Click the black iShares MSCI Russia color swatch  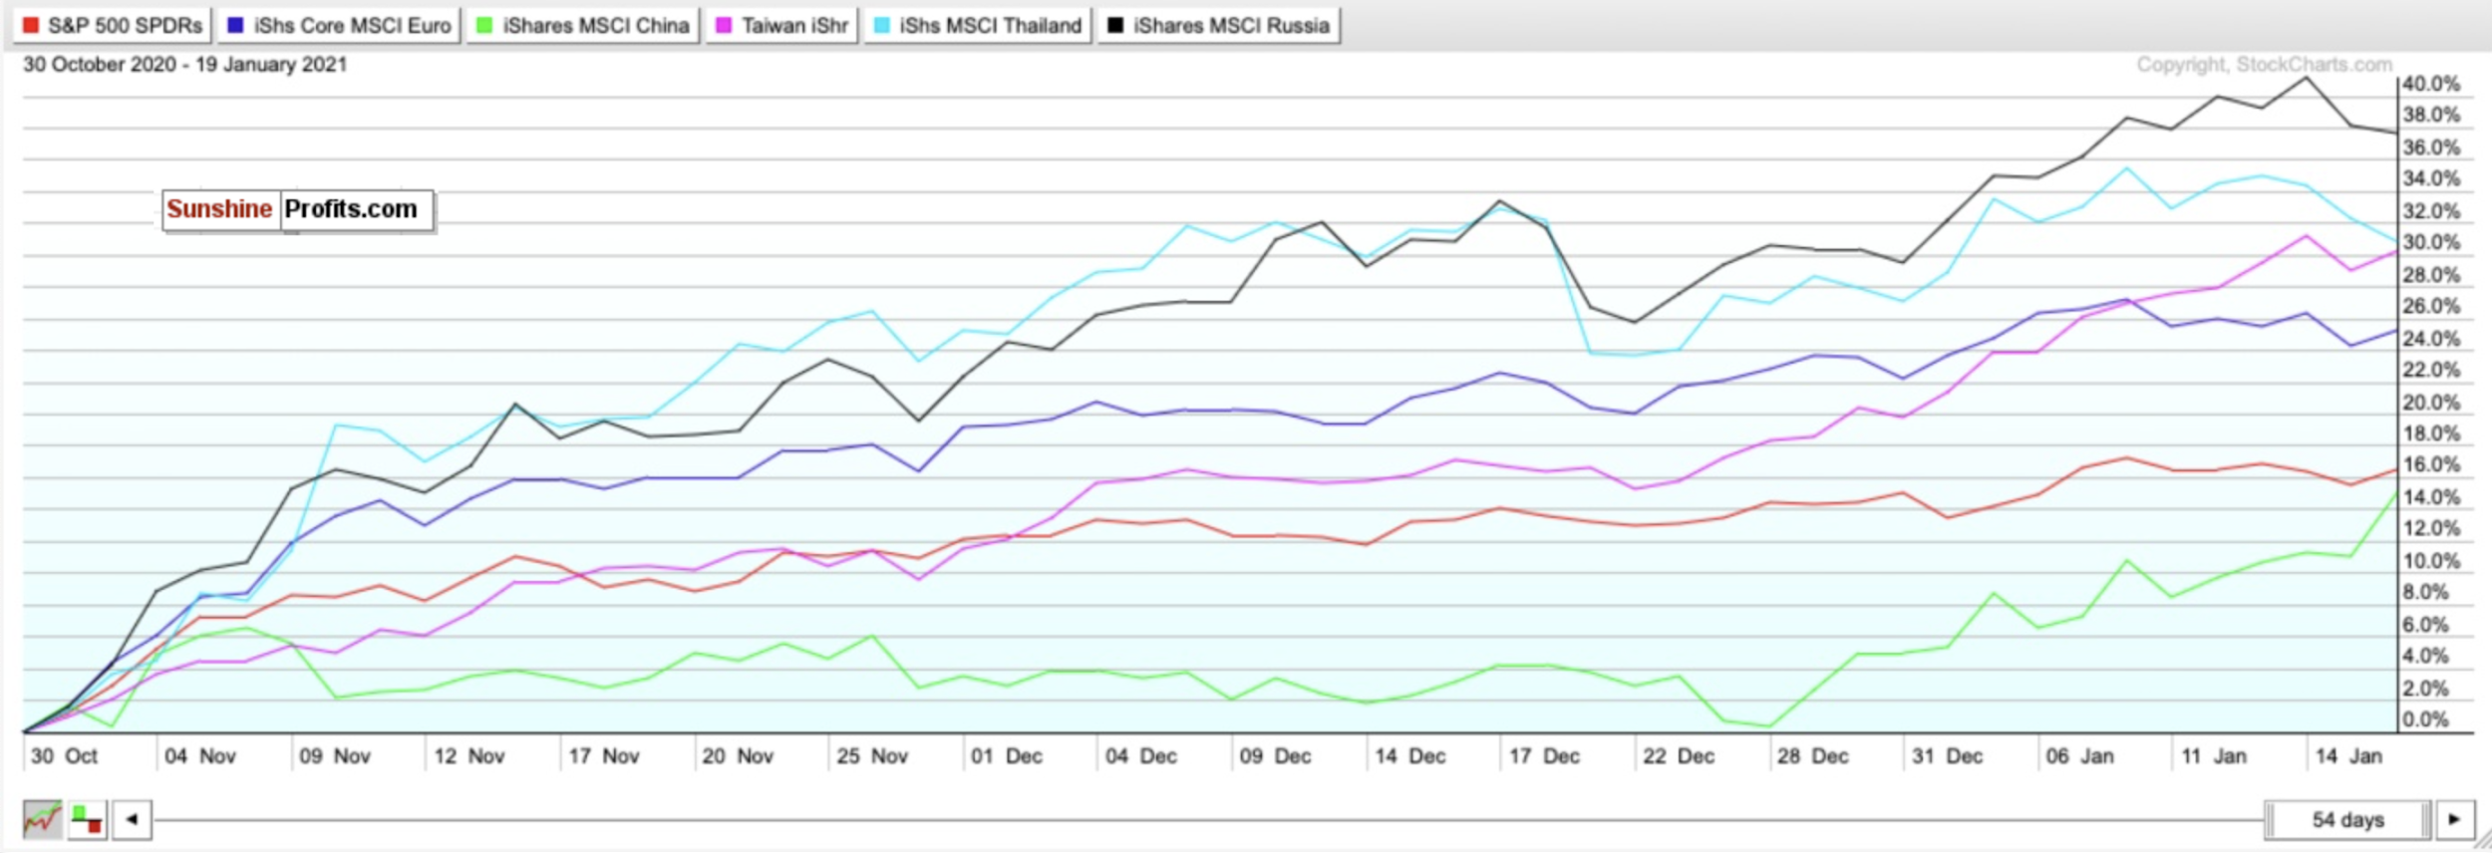point(1115,25)
